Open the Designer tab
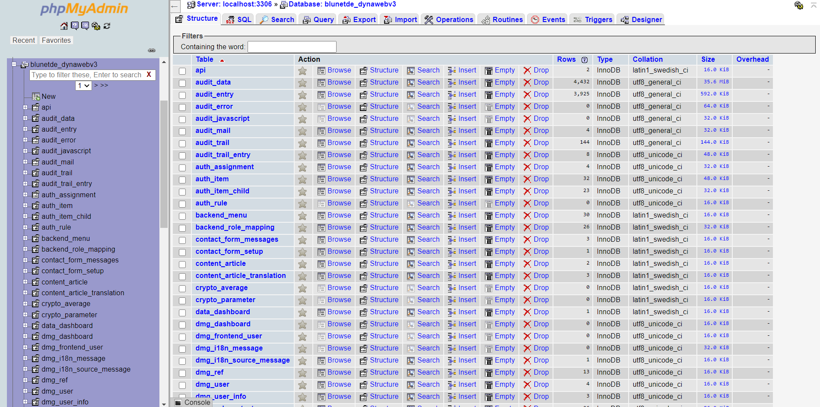 (641, 19)
